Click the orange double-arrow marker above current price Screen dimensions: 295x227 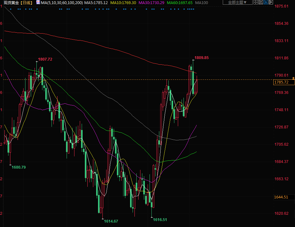(293, 78)
